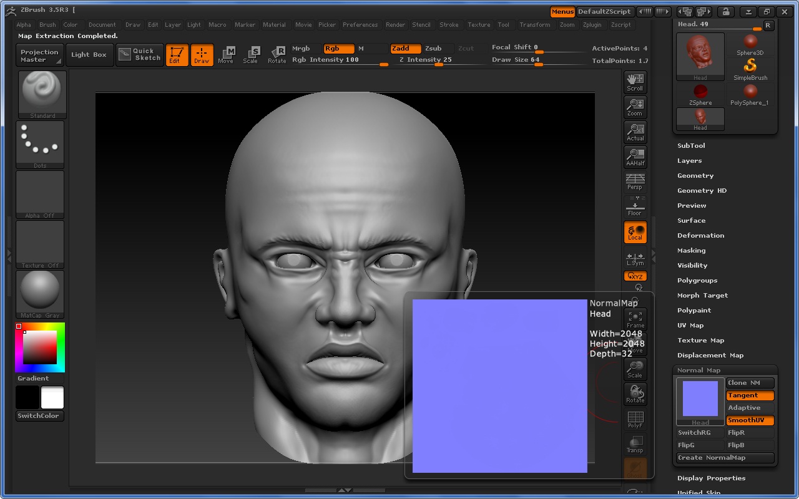Expand the SubTool palette section
Screen dimensions: 799x499
[x=691, y=145]
